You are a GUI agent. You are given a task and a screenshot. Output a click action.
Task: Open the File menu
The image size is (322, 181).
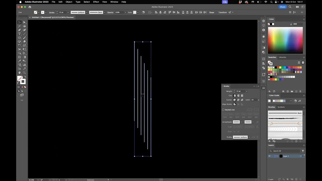53,2
